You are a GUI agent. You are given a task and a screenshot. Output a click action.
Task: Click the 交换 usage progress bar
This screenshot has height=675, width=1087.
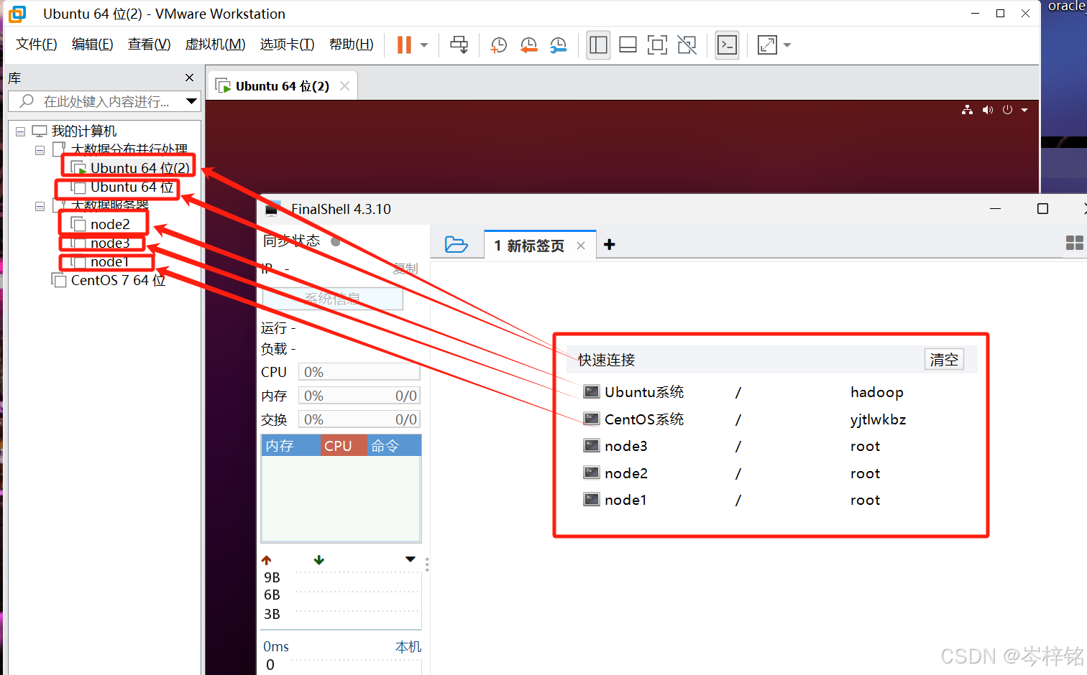point(359,419)
